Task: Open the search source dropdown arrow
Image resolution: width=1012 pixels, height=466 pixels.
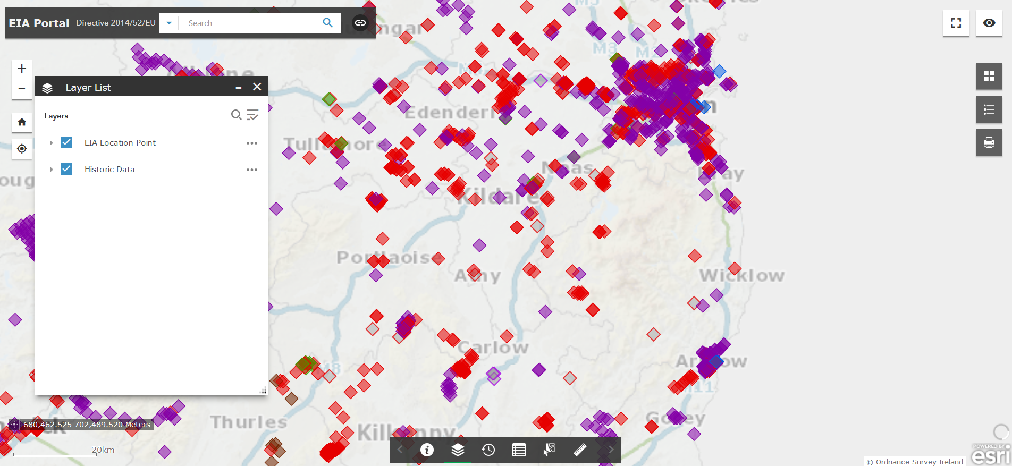Action: 169,23
